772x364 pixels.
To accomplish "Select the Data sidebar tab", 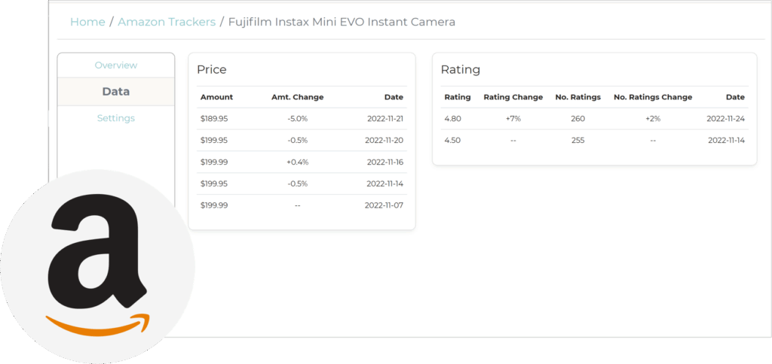I will pyautogui.click(x=116, y=92).
